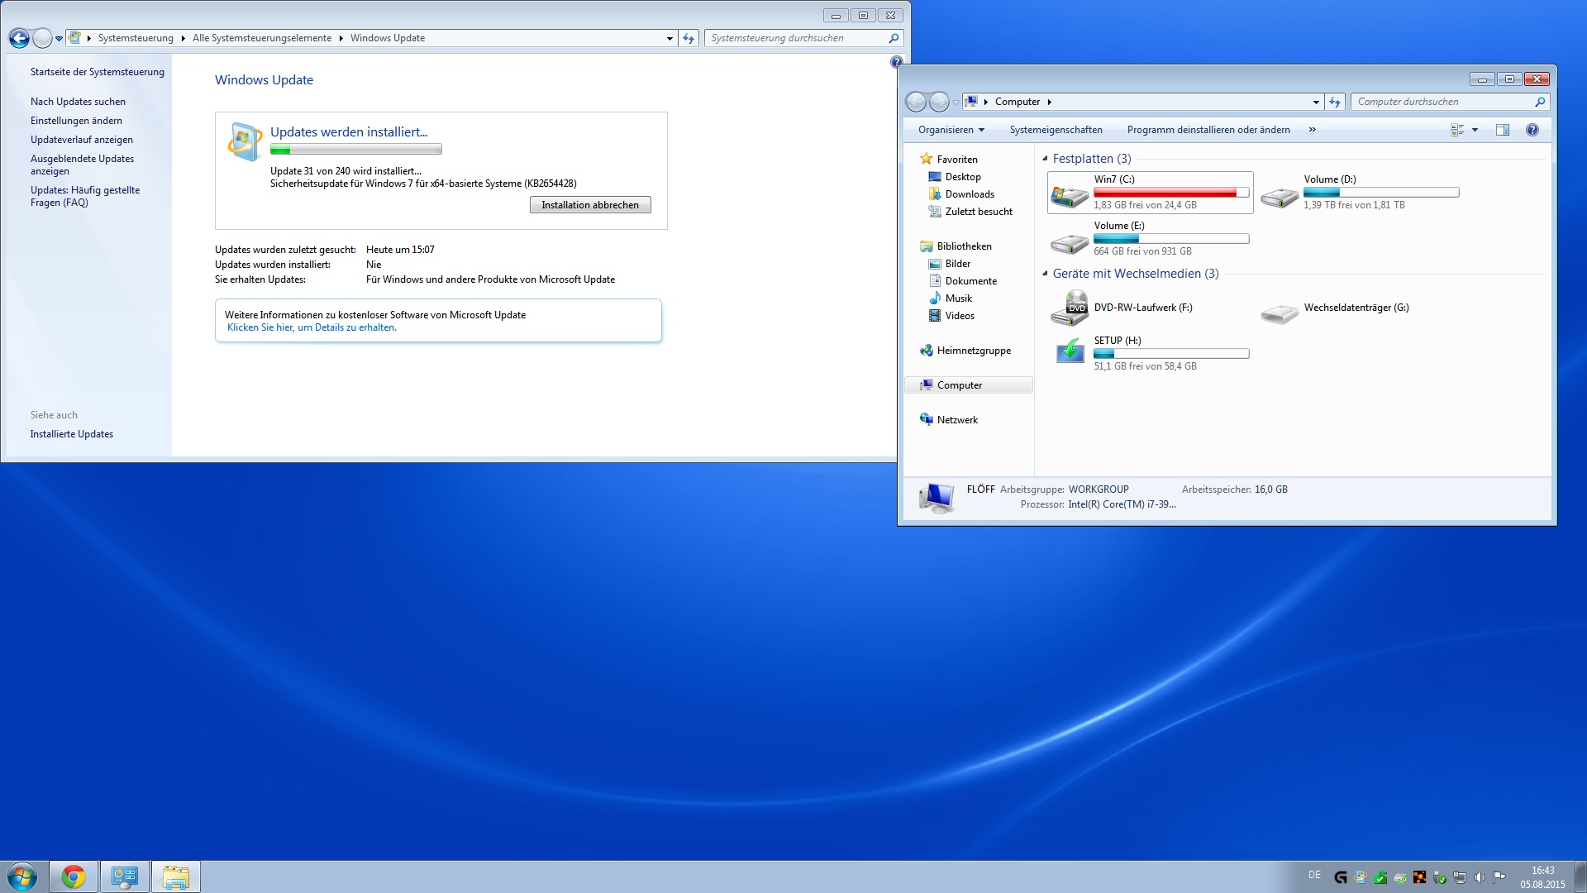Click the Win7 (C:) drive icon

(x=1069, y=194)
